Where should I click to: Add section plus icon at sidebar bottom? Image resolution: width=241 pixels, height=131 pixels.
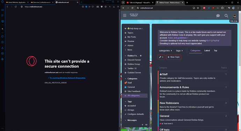click(142, 125)
